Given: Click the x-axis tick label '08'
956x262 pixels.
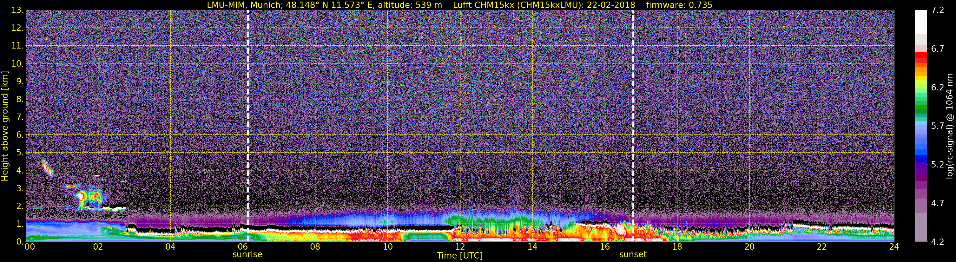Looking at the screenshot, I should click(x=315, y=247).
